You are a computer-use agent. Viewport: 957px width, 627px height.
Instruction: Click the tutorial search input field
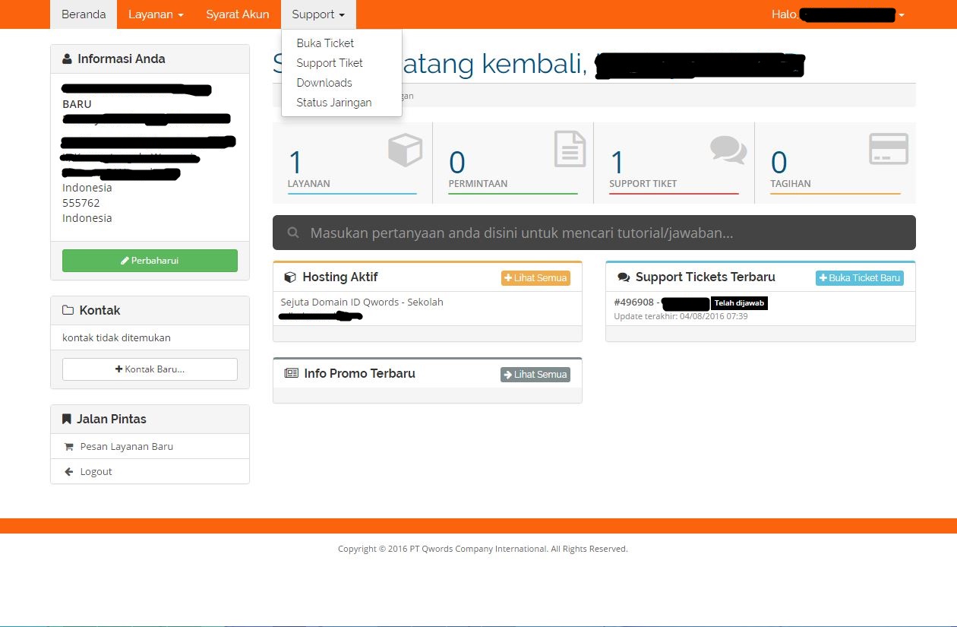pos(532,233)
